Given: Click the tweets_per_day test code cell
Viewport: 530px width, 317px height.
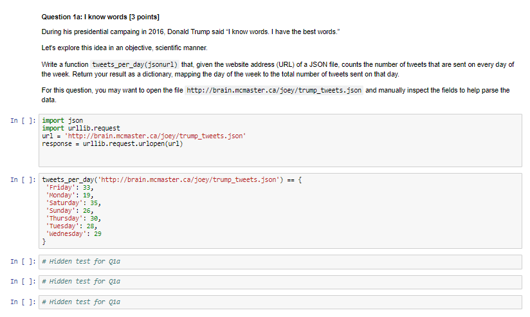Looking at the screenshot, I should click(x=280, y=211).
